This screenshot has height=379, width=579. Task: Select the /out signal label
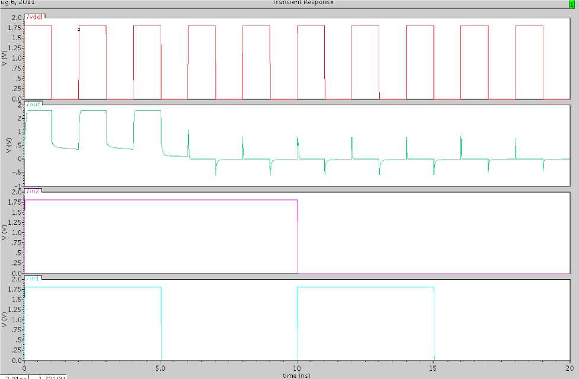pos(34,103)
